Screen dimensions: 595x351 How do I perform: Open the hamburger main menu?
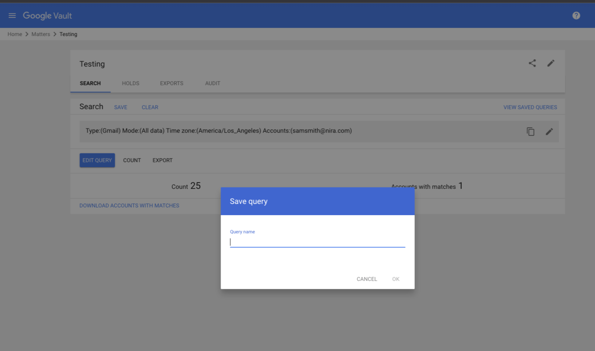tap(12, 16)
